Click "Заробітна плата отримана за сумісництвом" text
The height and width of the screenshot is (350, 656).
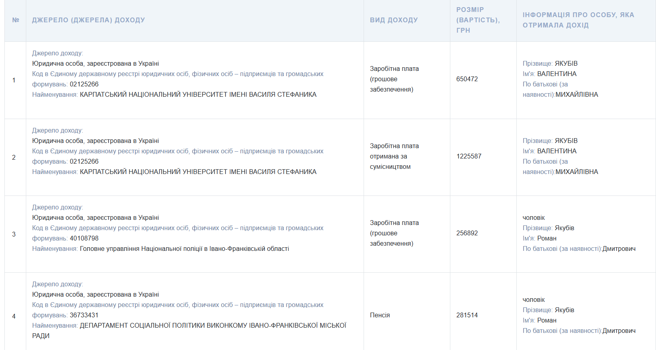click(x=394, y=156)
